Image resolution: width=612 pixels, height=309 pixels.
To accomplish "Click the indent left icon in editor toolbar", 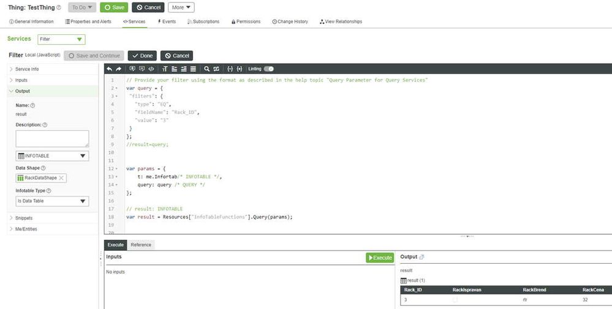I will pos(174,69).
